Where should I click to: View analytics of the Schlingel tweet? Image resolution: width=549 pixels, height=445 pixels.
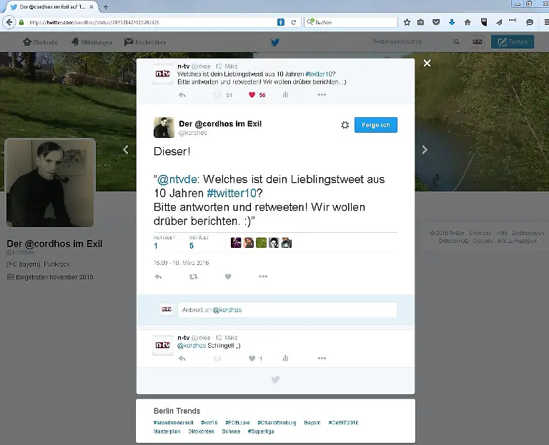coord(285,359)
